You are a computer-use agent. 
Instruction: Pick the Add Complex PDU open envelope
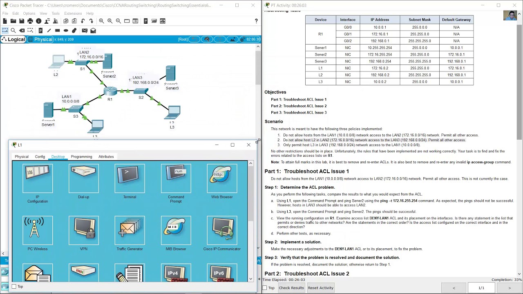93,30
